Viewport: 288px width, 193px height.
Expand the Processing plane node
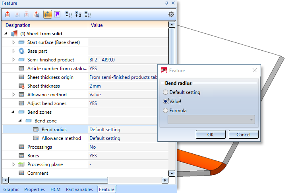pos(14,164)
